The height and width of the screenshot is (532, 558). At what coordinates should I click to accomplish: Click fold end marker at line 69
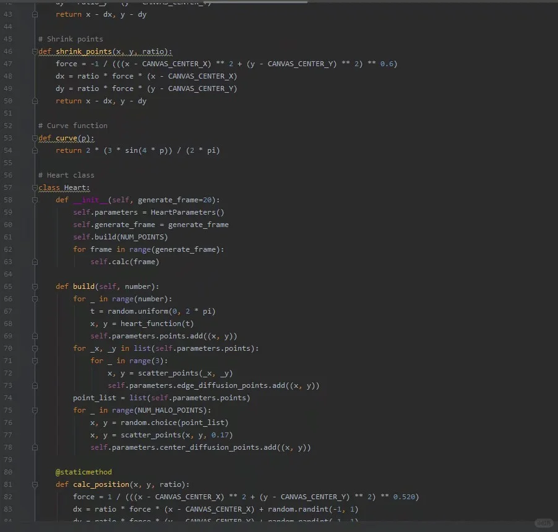tap(35, 336)
